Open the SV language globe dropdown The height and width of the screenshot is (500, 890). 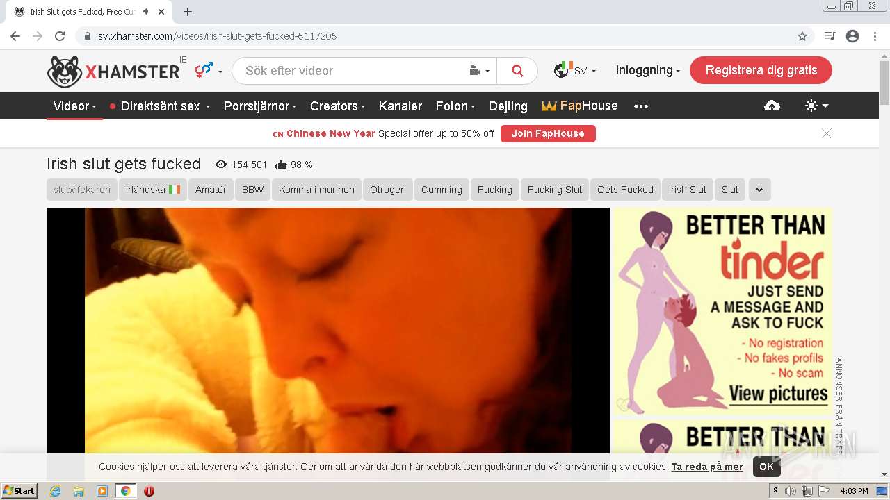574,70
